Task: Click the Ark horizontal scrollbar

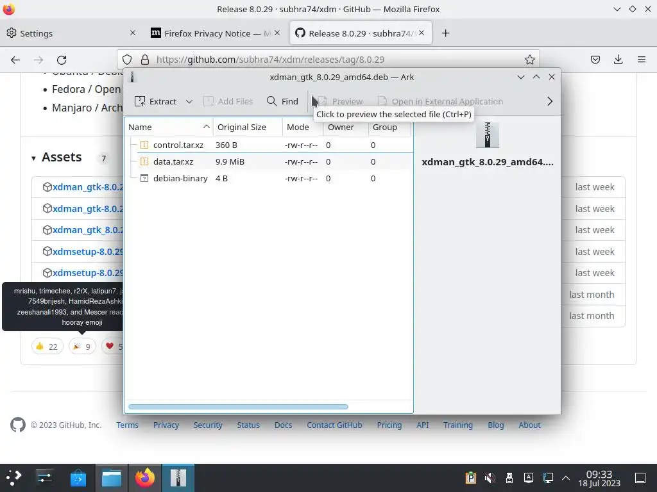Action: pyautogui.click(x=238, y=407)
